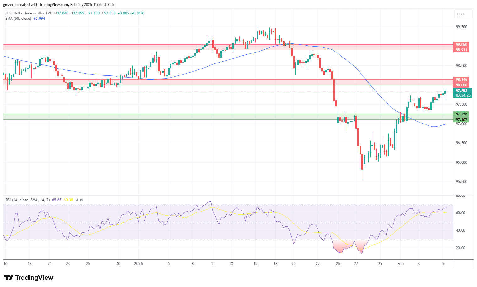The image size is (477, 287).
Task: Select the 98.146 price label
Action: pos(462,80)
